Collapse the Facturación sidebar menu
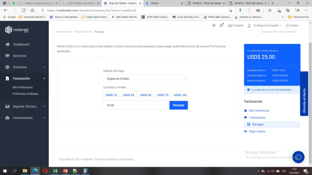 tap(24, 79)
